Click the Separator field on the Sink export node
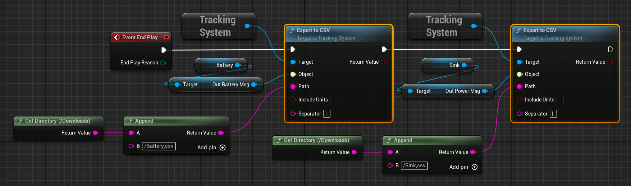The height and width of the screenshot is (186, 631). click(x=553, y=114)
